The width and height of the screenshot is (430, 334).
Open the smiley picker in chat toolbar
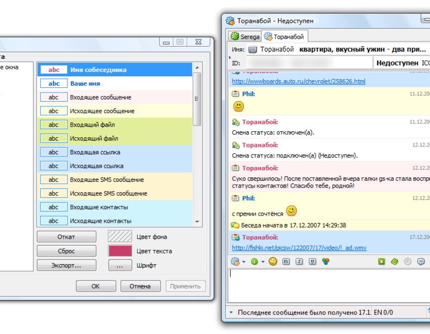[273, 261]
